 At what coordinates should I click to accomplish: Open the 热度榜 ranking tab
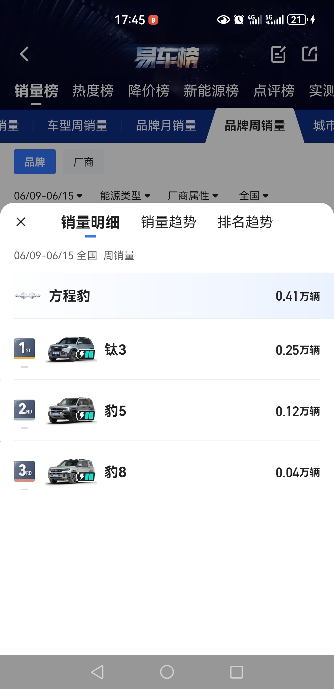(93, 91)
